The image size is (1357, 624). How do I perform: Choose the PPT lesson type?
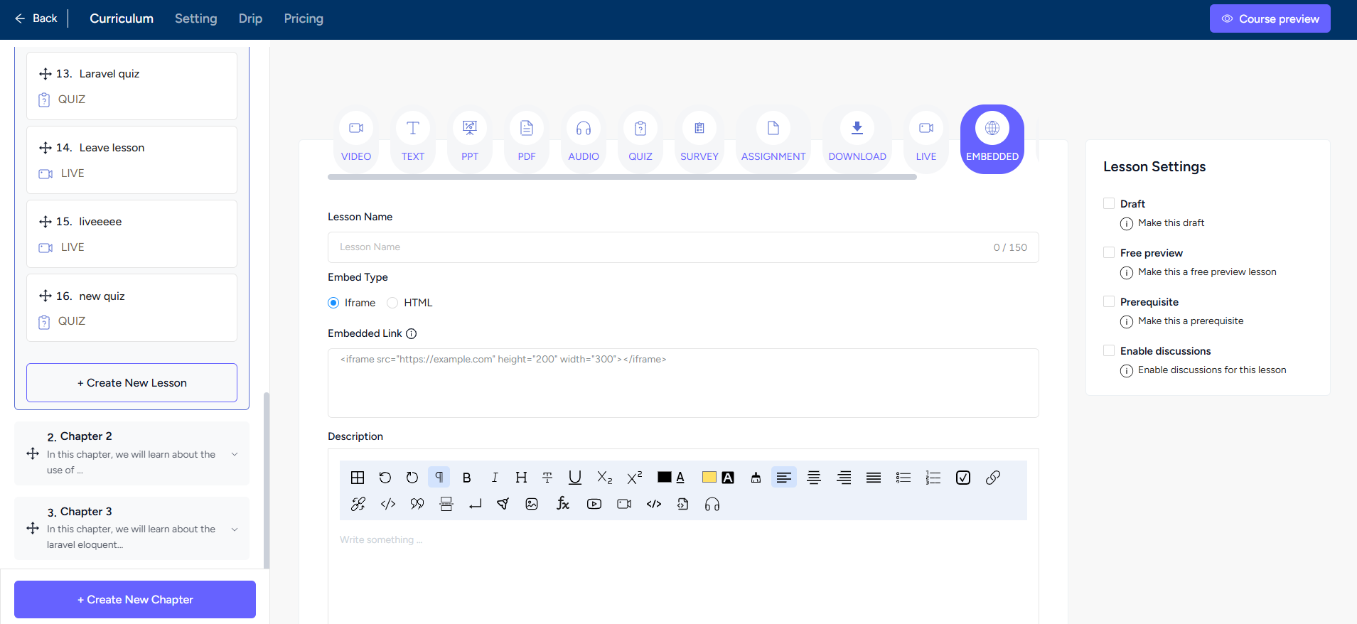click(470, 139)
